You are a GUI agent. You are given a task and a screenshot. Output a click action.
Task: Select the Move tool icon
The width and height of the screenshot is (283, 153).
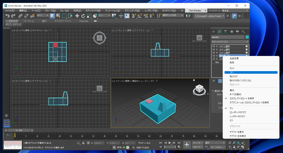point(77,16)
